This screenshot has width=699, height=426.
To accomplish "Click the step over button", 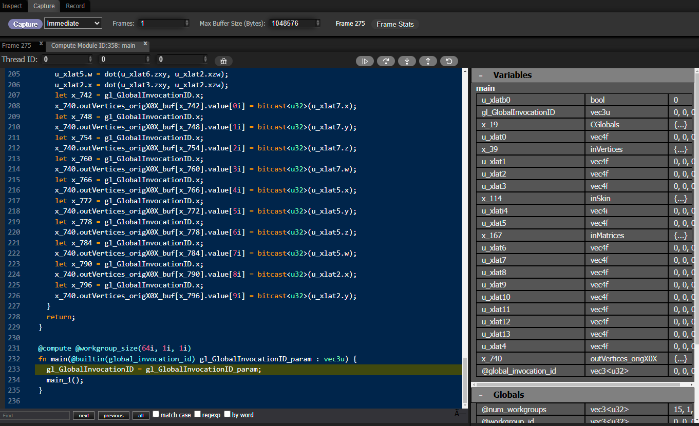I will pos(386,61).
